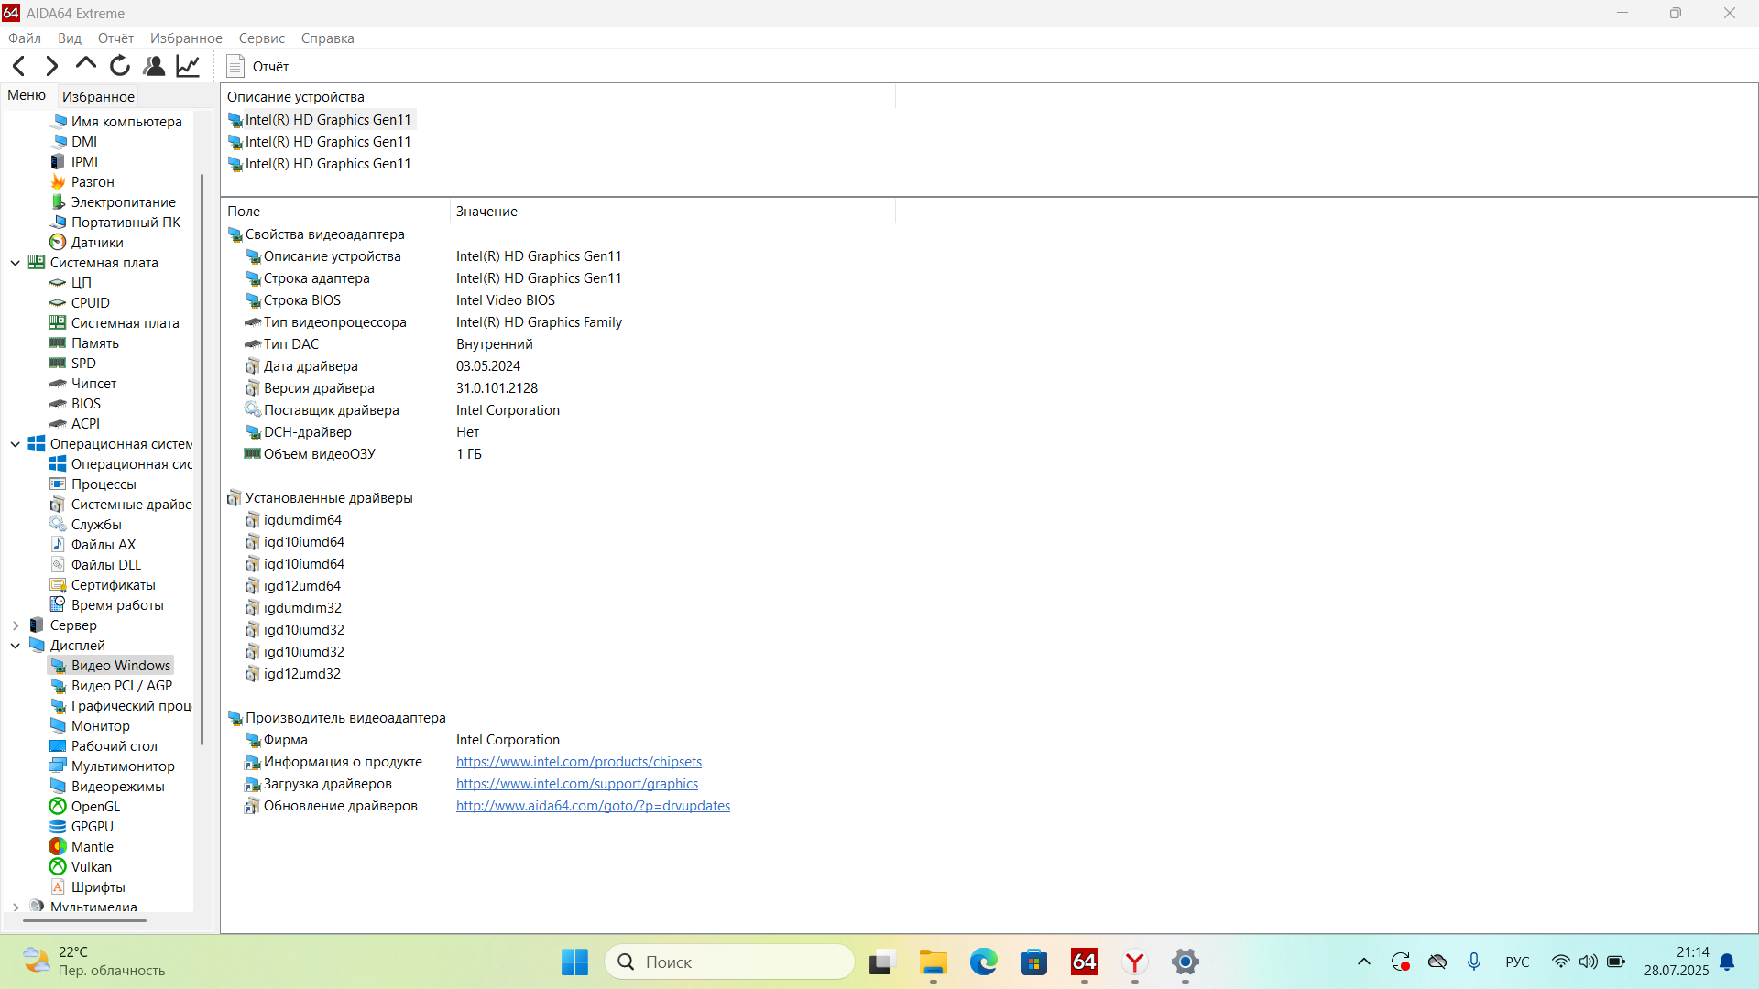Expand the Сервер tree node
The width and height of the screenshot is (1759, 989).
(x=16, y=625)
